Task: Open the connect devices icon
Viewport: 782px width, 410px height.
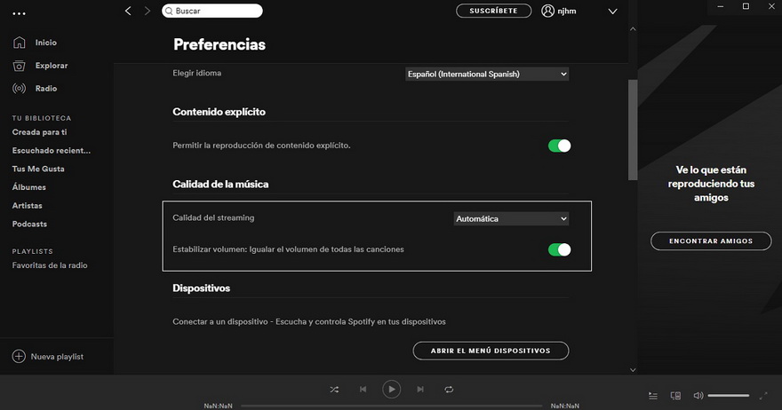Action: tap(675, 396)
